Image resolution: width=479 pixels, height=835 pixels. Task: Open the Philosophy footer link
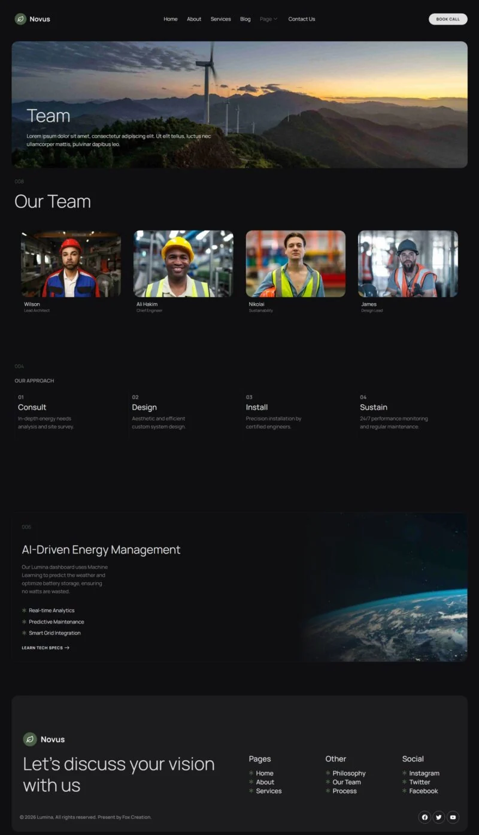(x=349, y=773)
